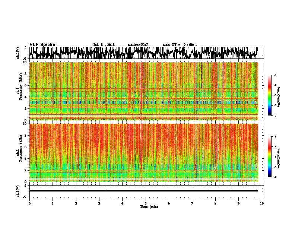The image size is (295, 228).
Task: Click the time axis tick label '2'
Action: click(76, 203)
